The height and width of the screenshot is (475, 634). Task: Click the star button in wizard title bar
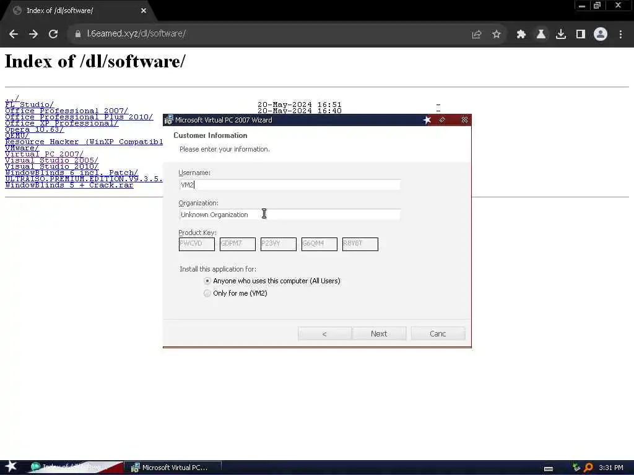[x=427, y=120]
